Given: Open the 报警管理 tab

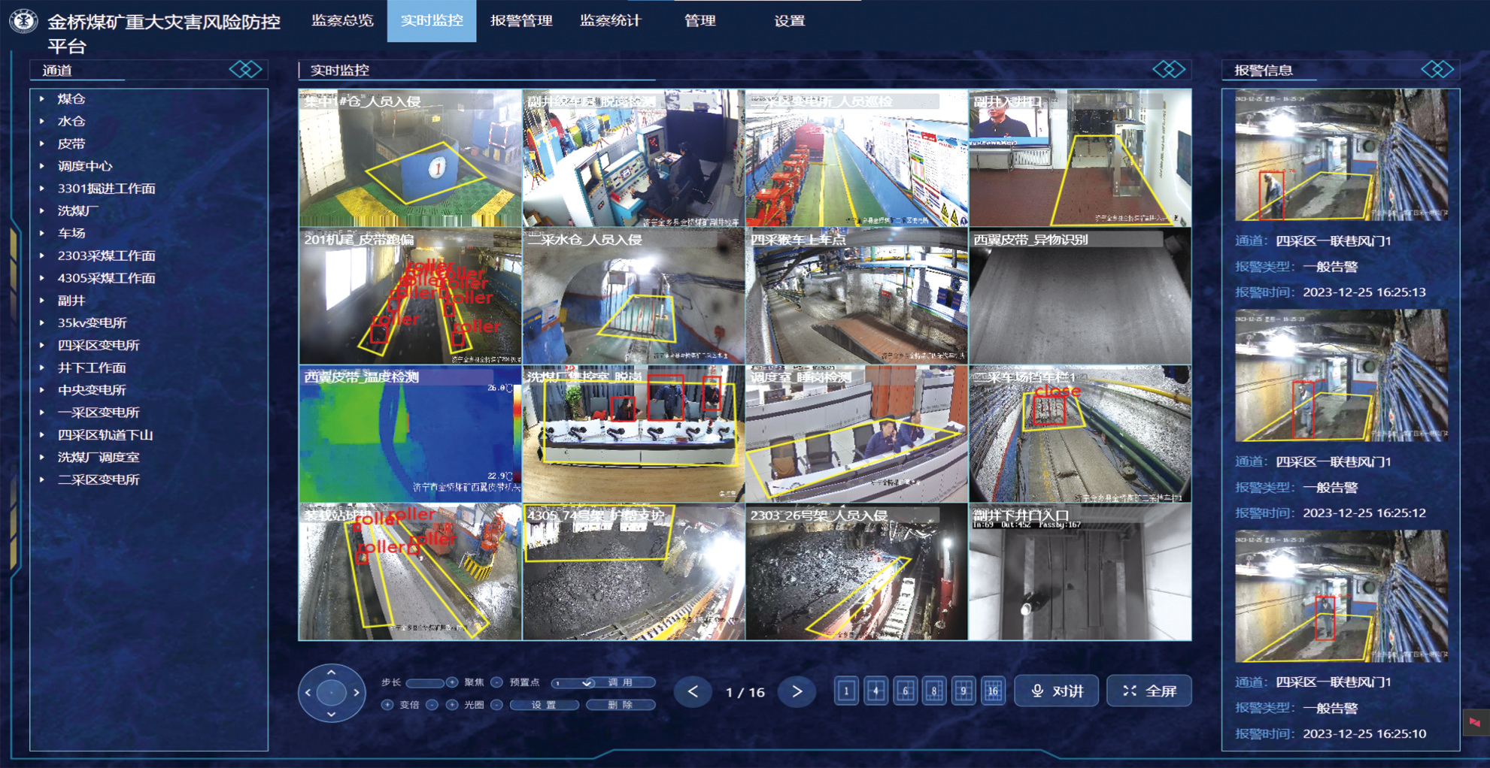Looking at the screenshot, I should [521, 20].
